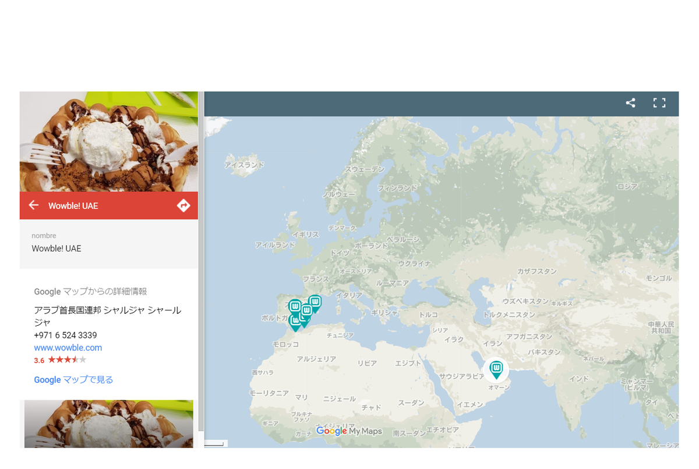Click the モンゴル label on map
Screen dimensions: 699x469
(x=659, y=278)
